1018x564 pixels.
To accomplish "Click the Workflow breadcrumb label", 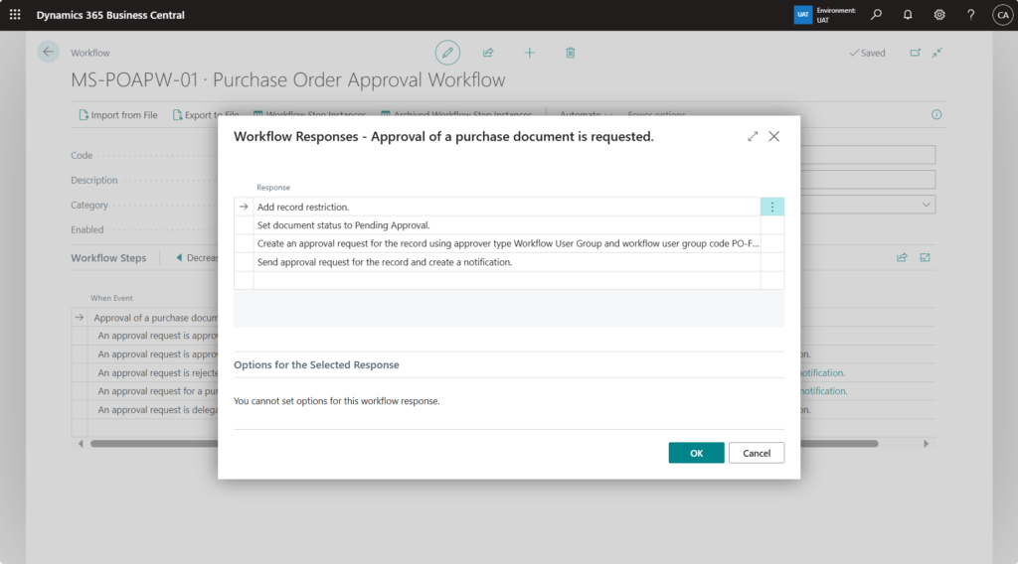I will tap(90, 53).
